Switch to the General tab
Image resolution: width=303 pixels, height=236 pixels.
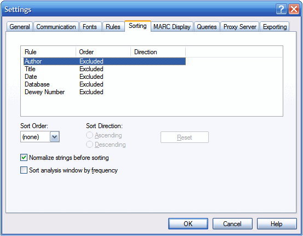pyautogui.click(x=20, y=27)
